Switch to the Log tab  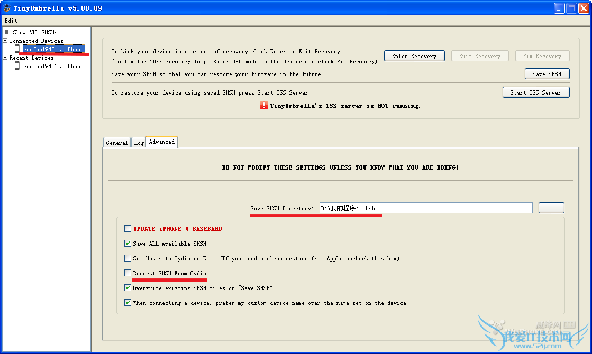tap(139, 143)
